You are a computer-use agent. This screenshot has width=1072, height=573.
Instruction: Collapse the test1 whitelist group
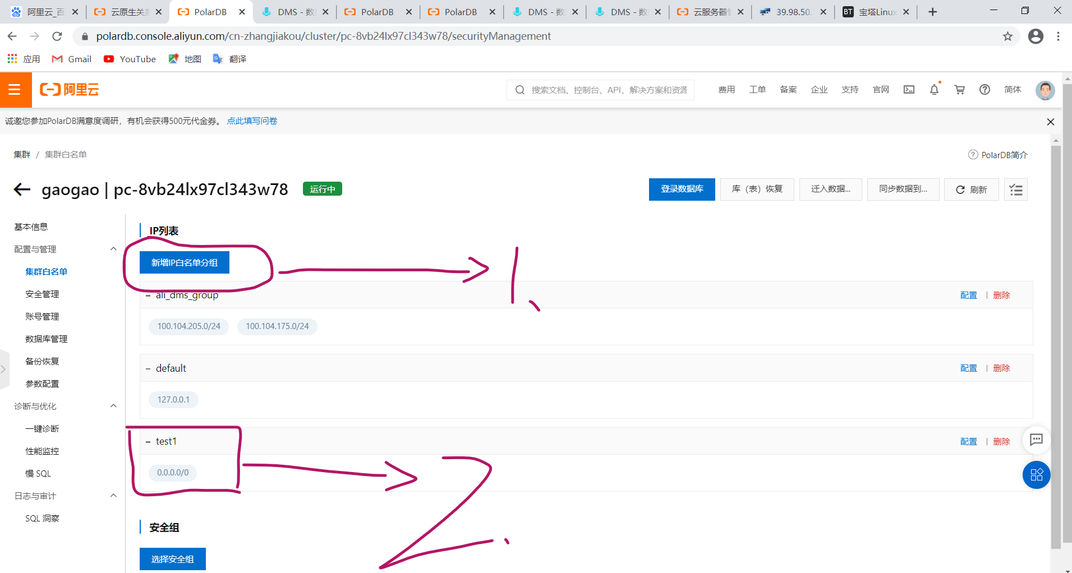coord(148,442)
